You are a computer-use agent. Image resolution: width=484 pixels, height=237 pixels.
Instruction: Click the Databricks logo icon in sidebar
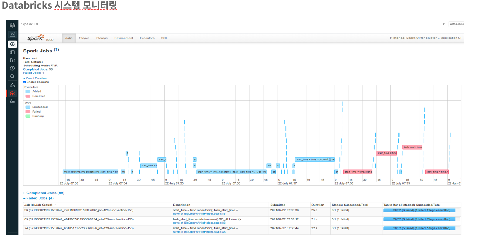[x=12, y=25]
